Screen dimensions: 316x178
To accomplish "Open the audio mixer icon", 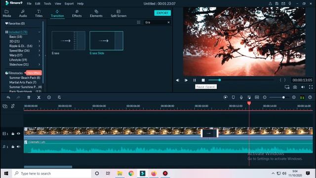I will (x=249, y=97).
